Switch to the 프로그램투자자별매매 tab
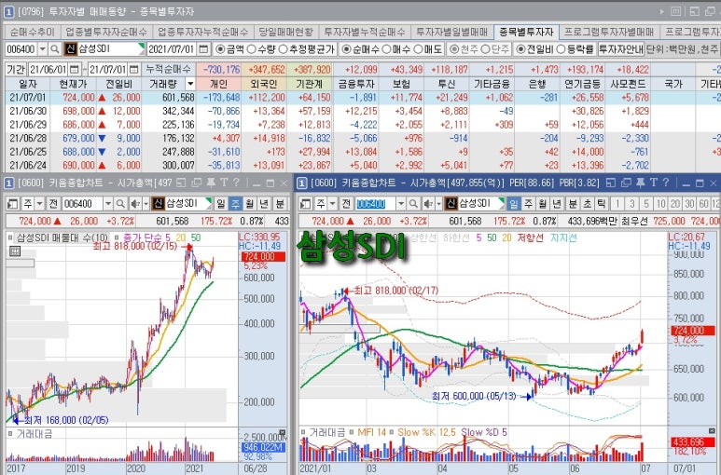The height and width of the screenshot is (475, 721). click(608, 32)
